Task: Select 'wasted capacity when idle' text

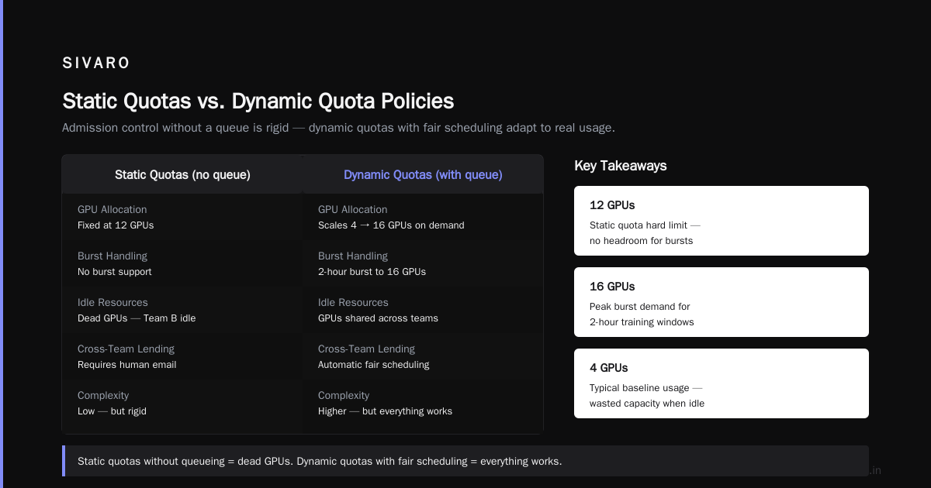Action: coord(647,404)
